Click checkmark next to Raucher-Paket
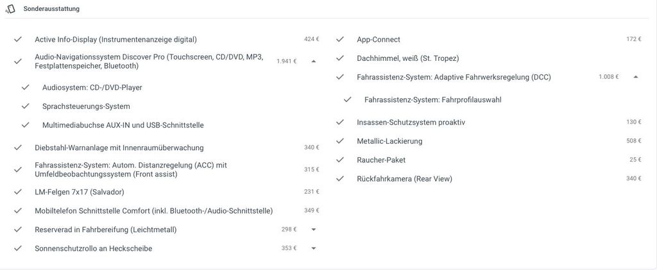The image size is (657, 270). click(x=340, y=160)
